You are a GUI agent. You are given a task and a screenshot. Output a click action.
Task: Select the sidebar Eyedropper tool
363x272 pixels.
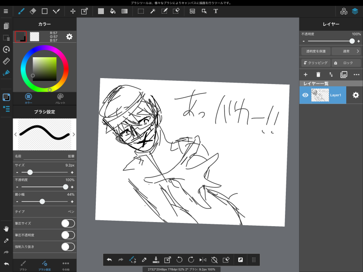[6, 241]
